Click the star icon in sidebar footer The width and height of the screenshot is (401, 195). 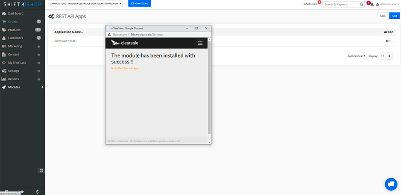tap(22, 192)
